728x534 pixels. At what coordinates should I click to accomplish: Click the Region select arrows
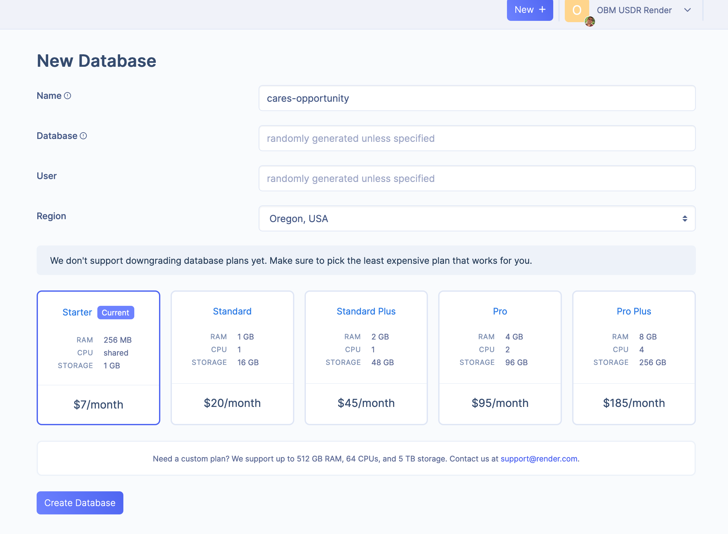[x=685, y=219]
